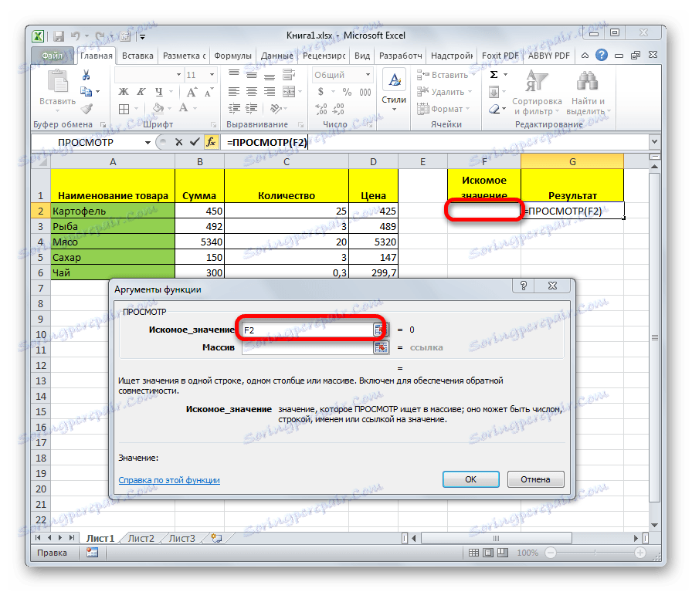Apply percent (%) number format
692x592 pixels.
coord(347,92)
